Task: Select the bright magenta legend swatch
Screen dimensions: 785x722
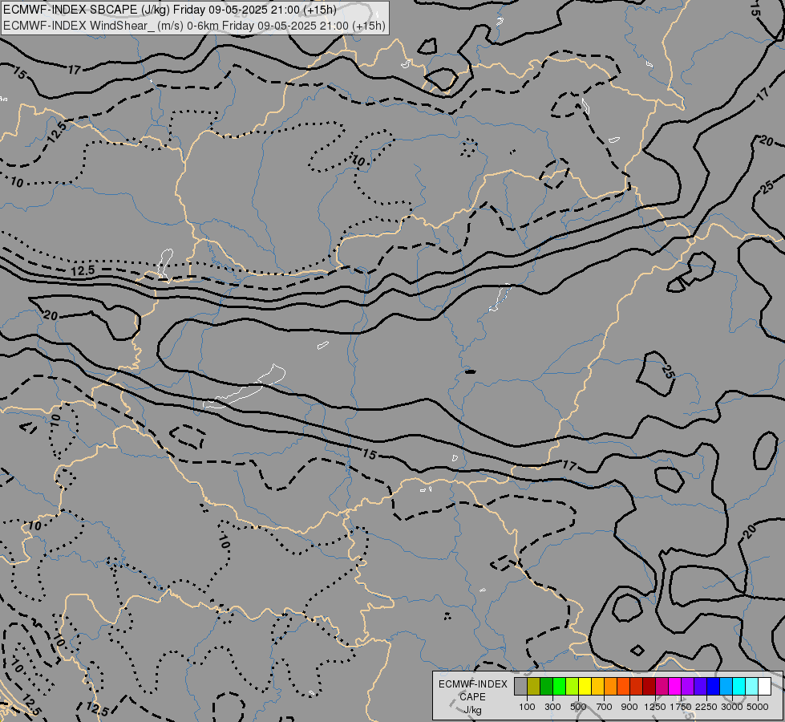Action: [675, 686]
